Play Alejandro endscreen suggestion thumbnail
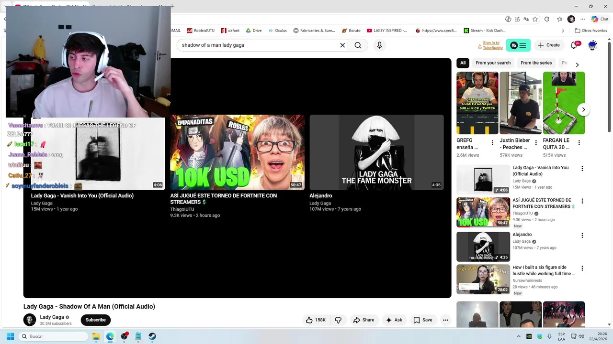Viewport: 613px width, 344px height. 376,152
